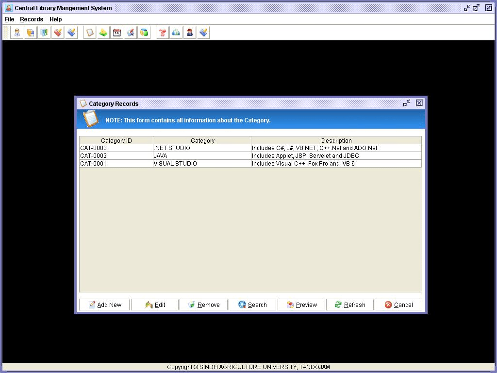497x373 pixels.
Task: Click the yellow folder toolbar icon
Action: click(x=31, y=33)
